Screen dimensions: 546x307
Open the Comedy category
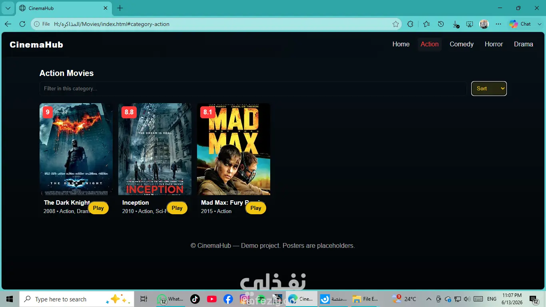[462, 44]
